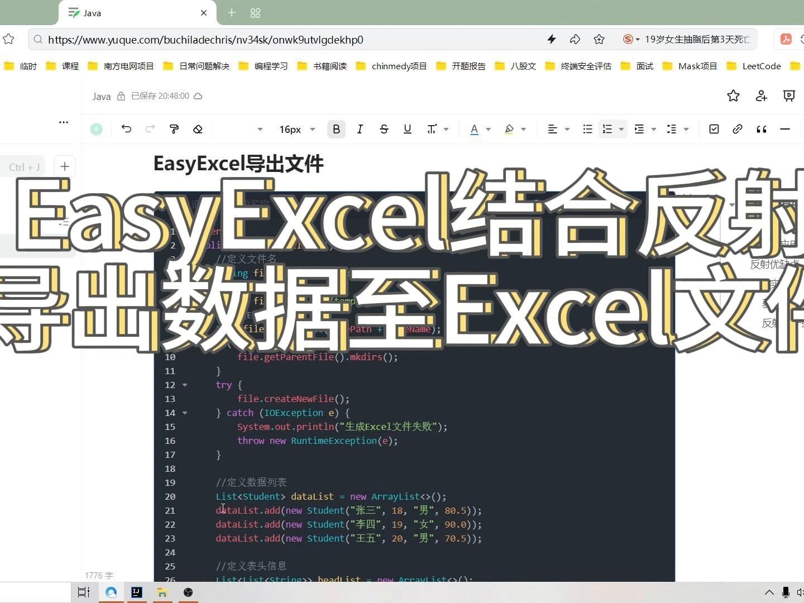Viewport: 804px width, 603px height.
Task: Click the microphone tray icon
Action: pos(786,592)
